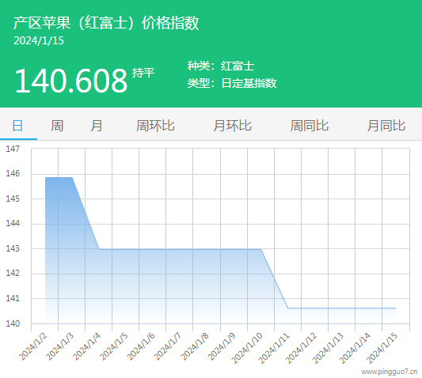Click the chart line end at 2024/1/15

click(x=395, y=308)
